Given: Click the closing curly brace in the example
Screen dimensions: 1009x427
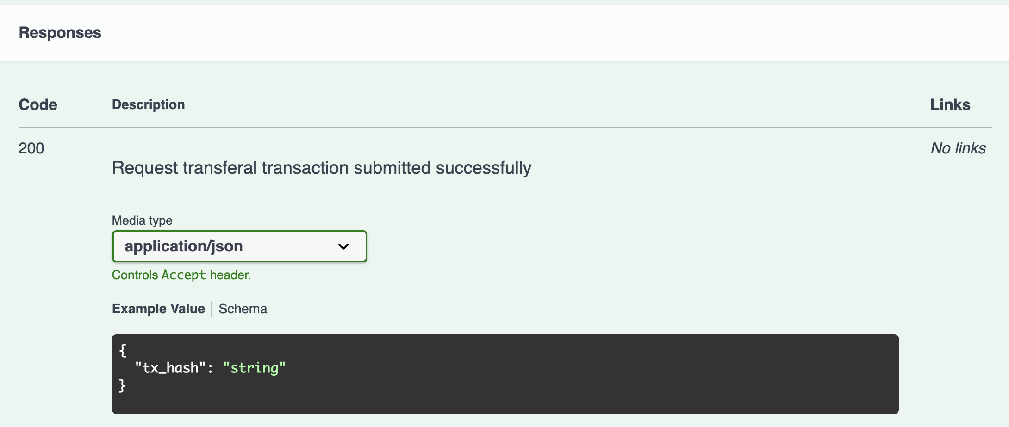Looking at the screenshot, I should tap(122, 385).
